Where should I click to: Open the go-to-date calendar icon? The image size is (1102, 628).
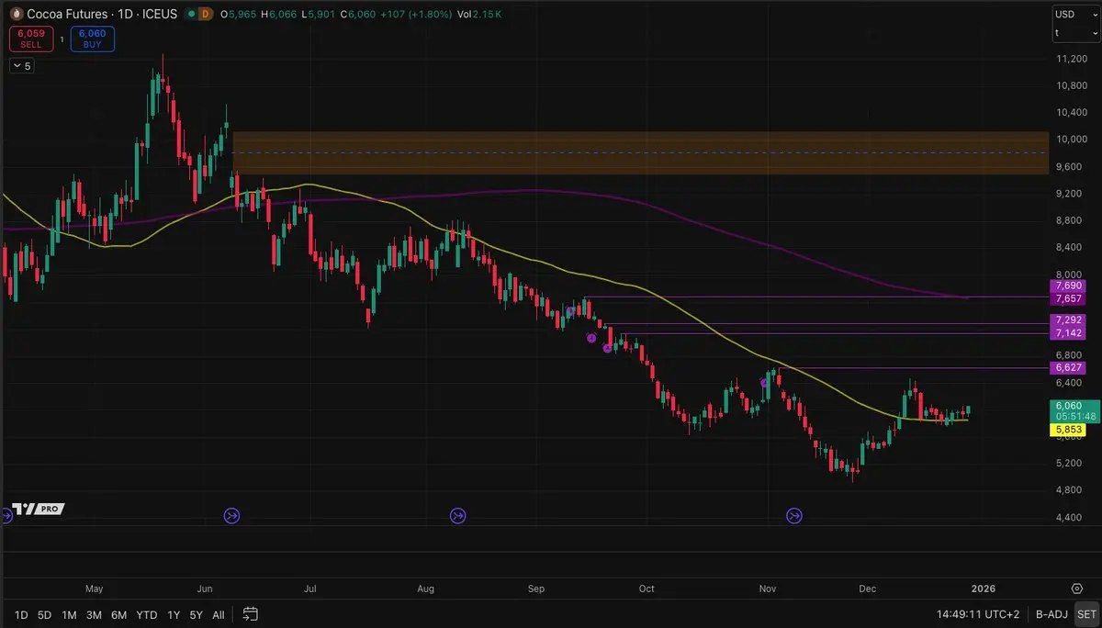click(x=251, y=613)
